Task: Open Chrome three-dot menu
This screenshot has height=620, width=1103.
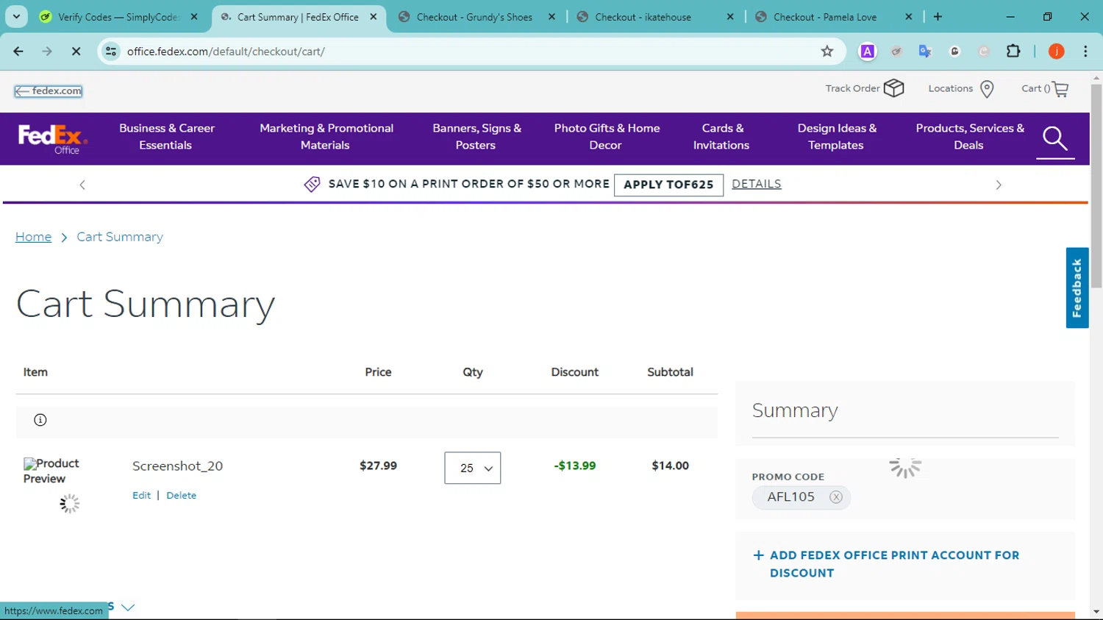Action: [1085, 51]
